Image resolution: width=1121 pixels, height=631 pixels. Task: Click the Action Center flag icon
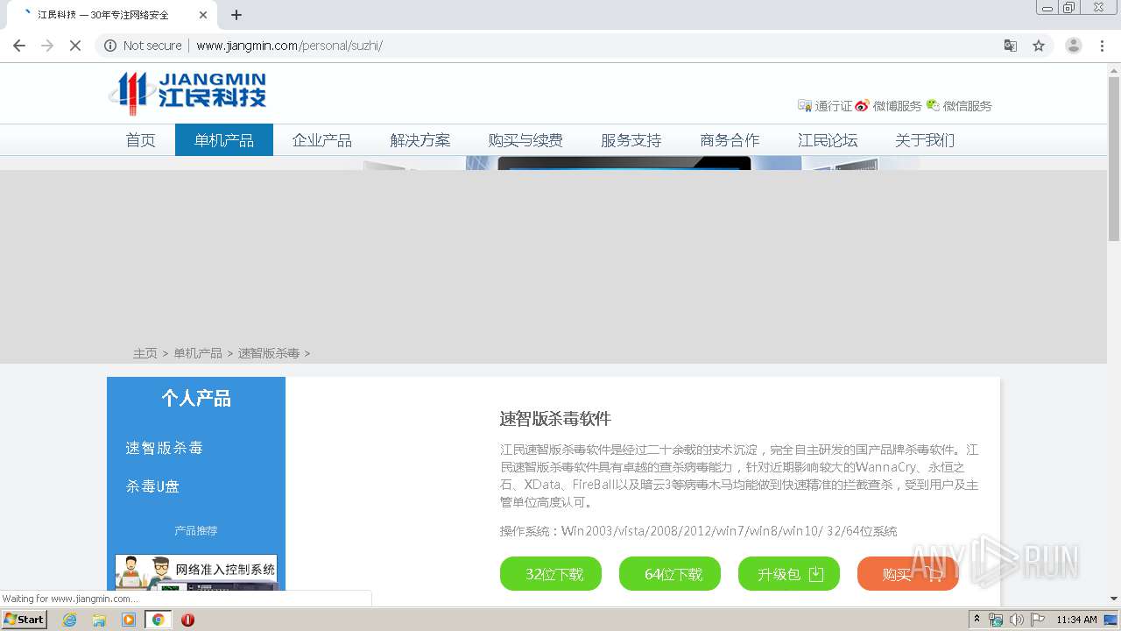pyautogui.click(x=1038, y=620)
